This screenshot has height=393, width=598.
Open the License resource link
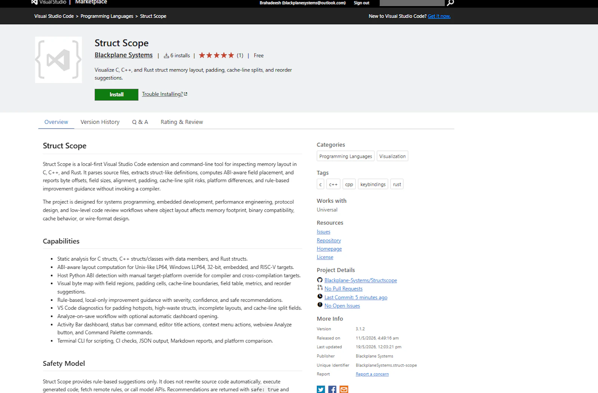pyautogui.click(x=325, y=257)
